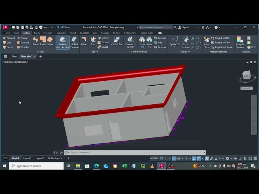Toggle polar tracking in status bar
The height and width of the screenshot is (194, 259).
click(x=178, y=158)
